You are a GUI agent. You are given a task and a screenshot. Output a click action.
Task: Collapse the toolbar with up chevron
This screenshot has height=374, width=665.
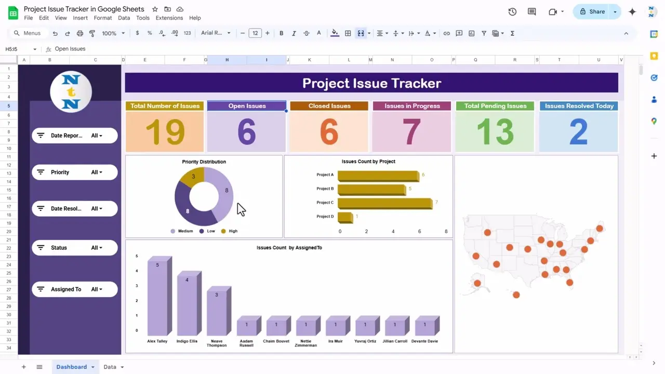626,33
